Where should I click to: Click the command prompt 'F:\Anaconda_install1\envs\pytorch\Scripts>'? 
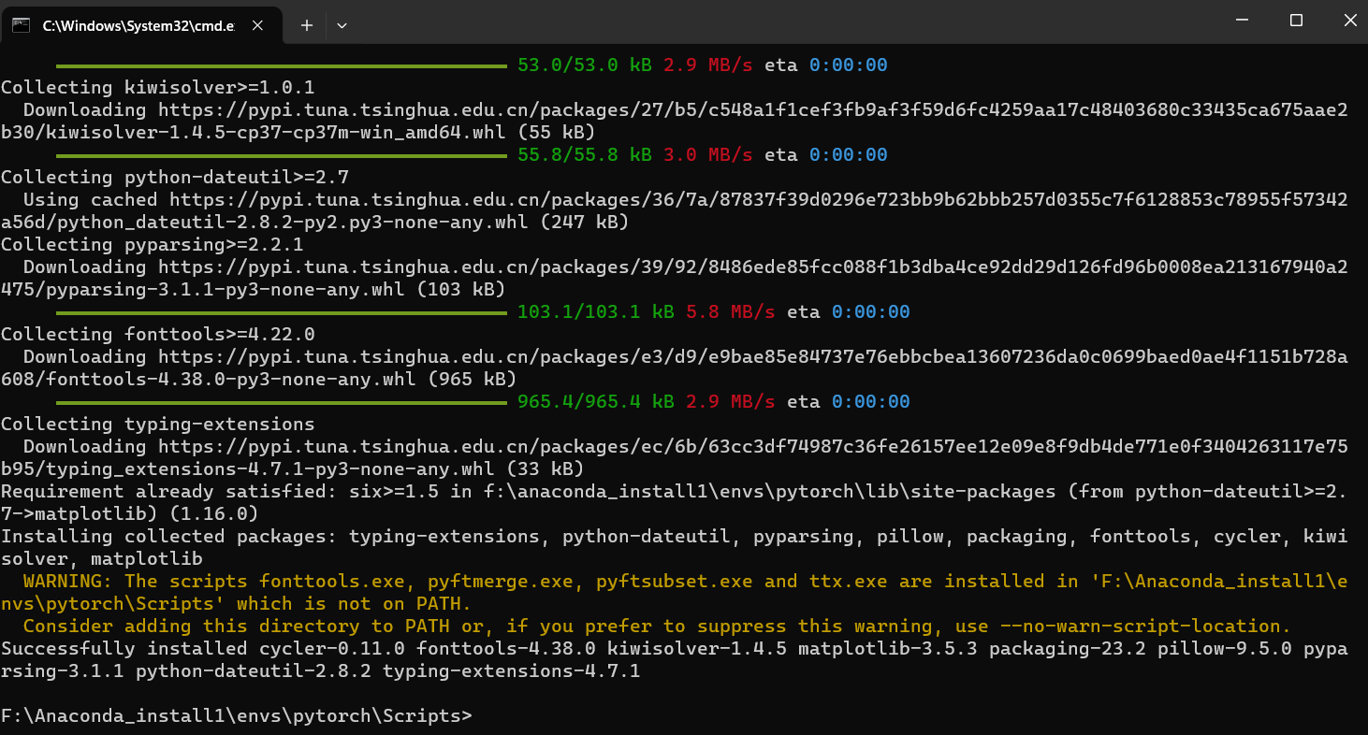click(x=237, y=716)
